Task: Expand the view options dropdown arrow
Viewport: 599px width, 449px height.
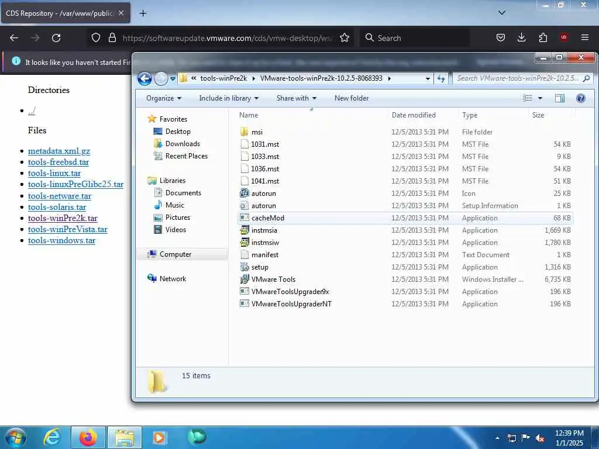Action: click(540, 98)
